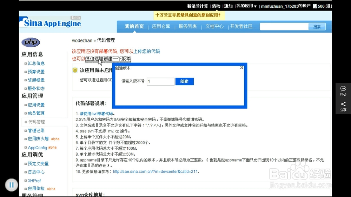Screen dimensions: 351x197
Task: Open the 我的应用 dropdown
Action: 246,6
